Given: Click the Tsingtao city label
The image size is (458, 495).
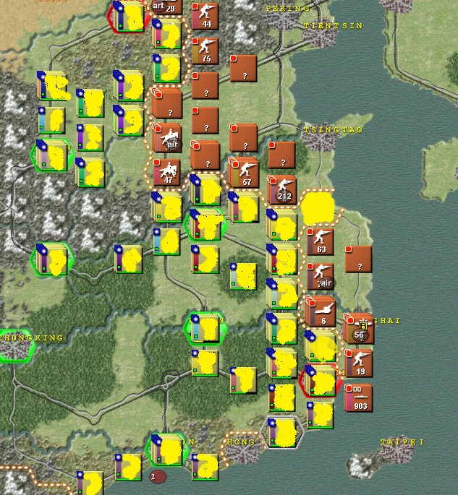Looking at the screenshot, I should pos(333,130).
